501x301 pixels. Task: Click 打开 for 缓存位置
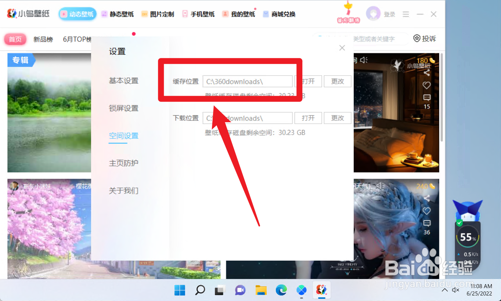[308, 81]
